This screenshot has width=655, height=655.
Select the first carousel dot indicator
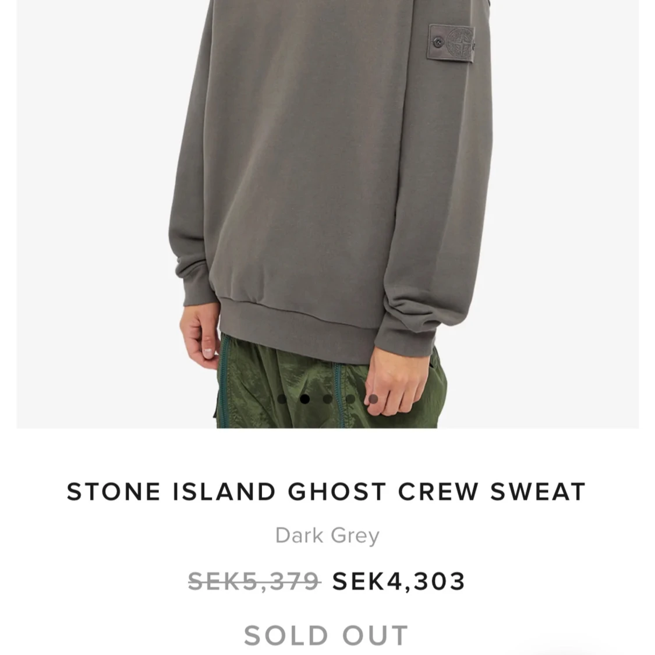(x=282, y=399)
